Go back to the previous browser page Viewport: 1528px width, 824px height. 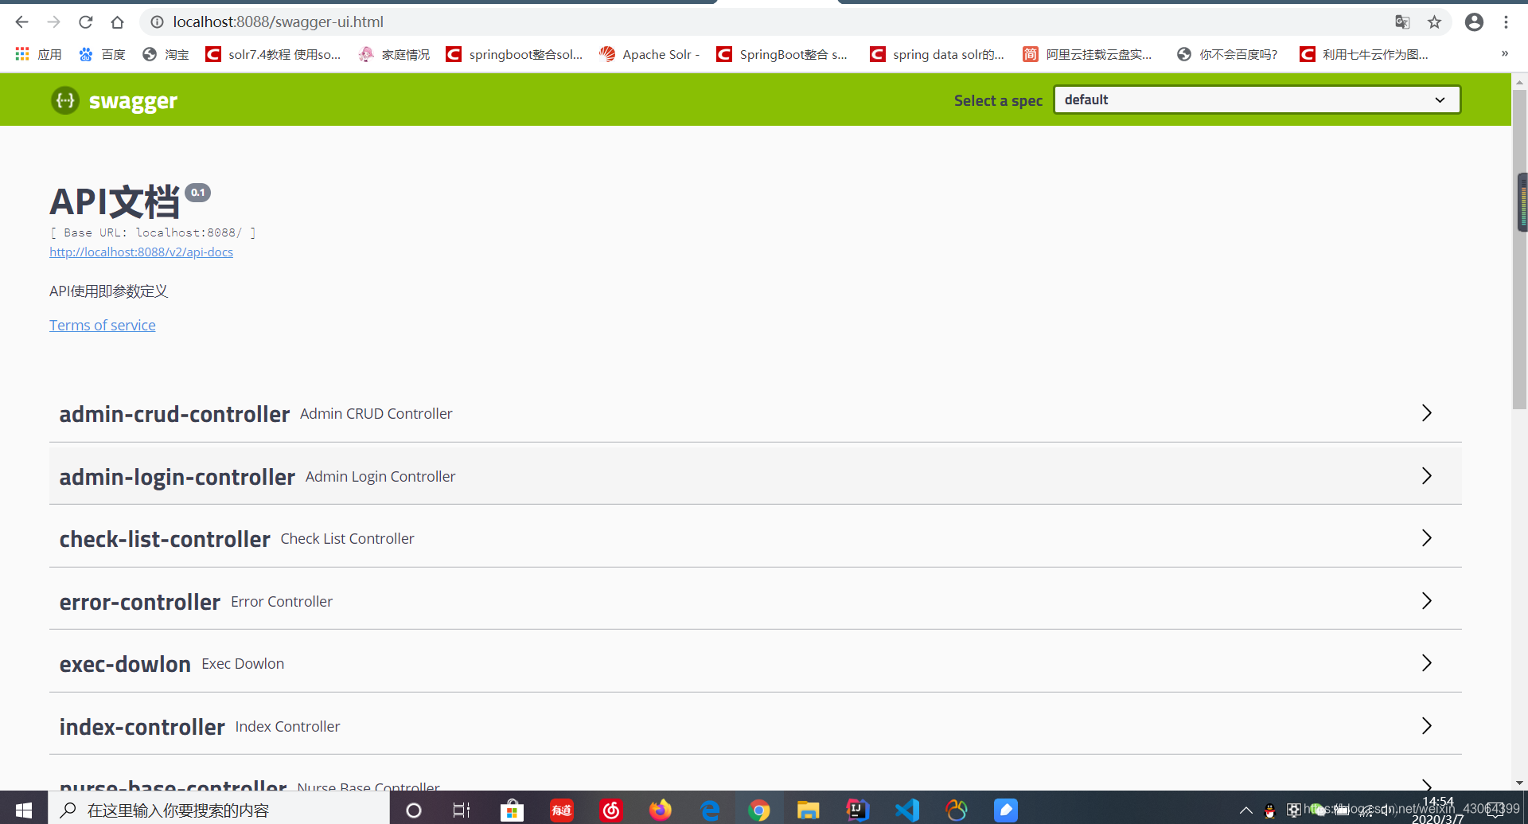point(21,22)
